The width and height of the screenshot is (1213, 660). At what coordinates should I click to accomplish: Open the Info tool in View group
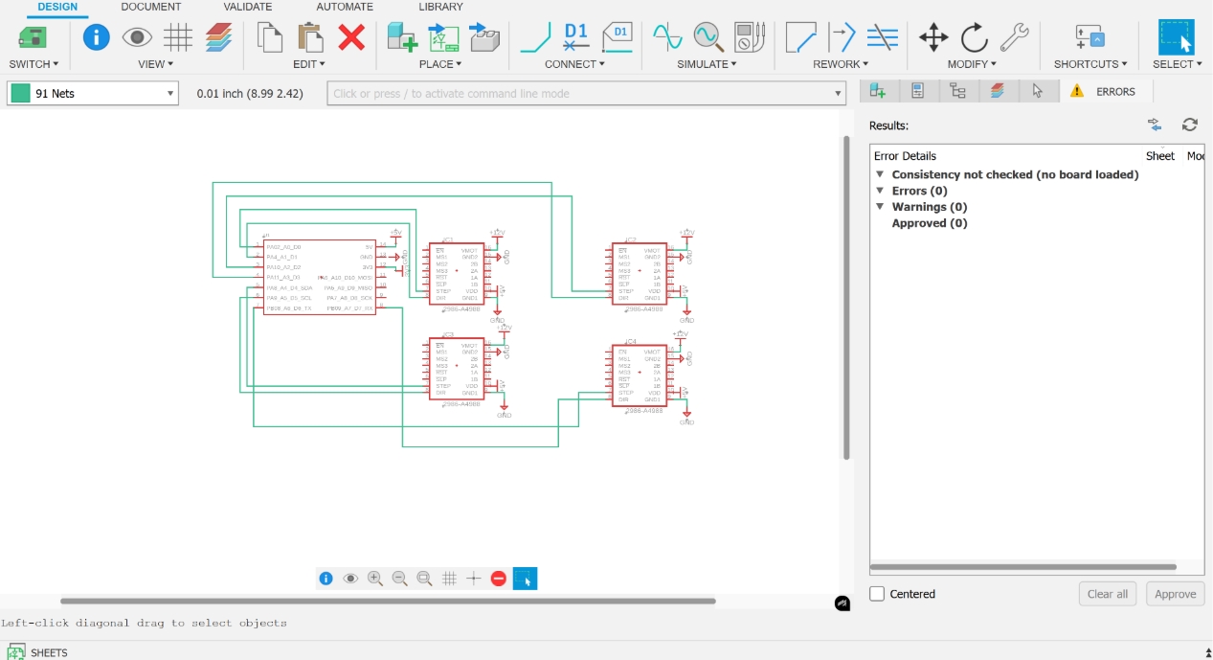(97, 37)
